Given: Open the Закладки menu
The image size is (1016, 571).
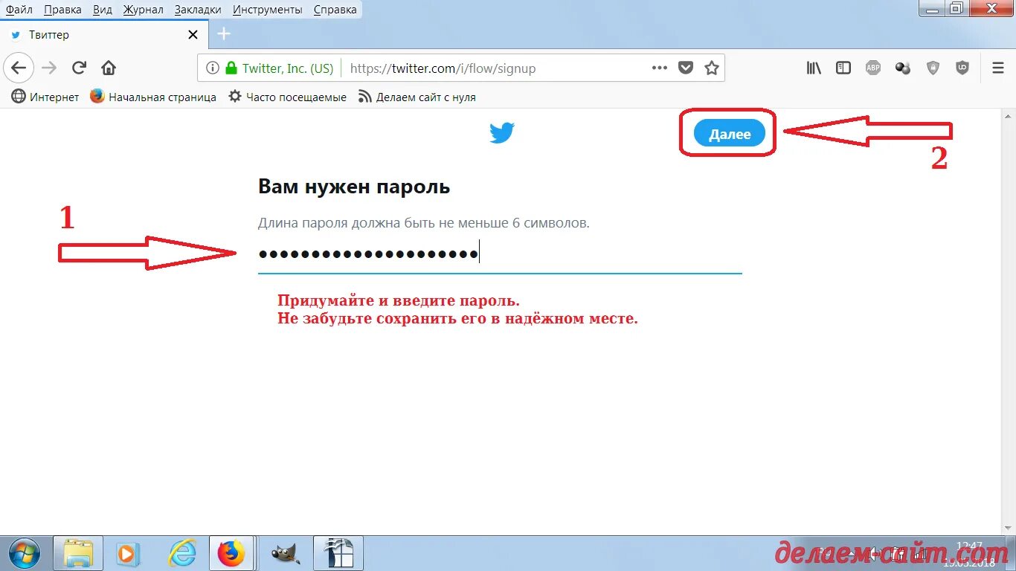Looking at the screenshot, I should coord(198,10).
